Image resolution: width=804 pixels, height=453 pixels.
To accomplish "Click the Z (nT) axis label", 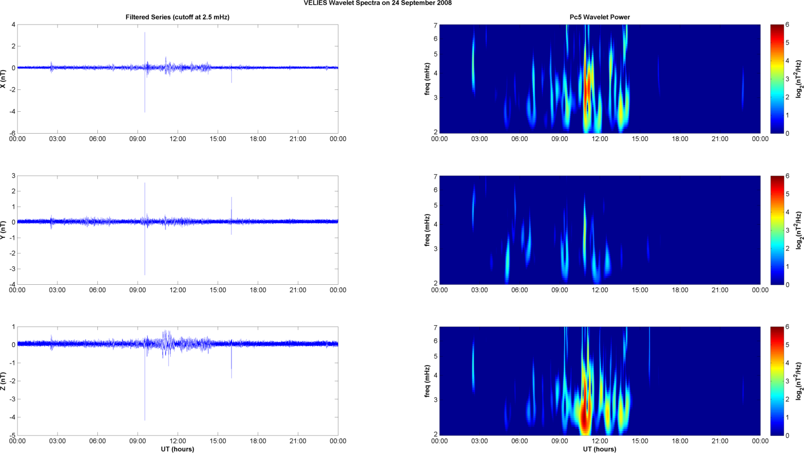I will pos(3,381).
